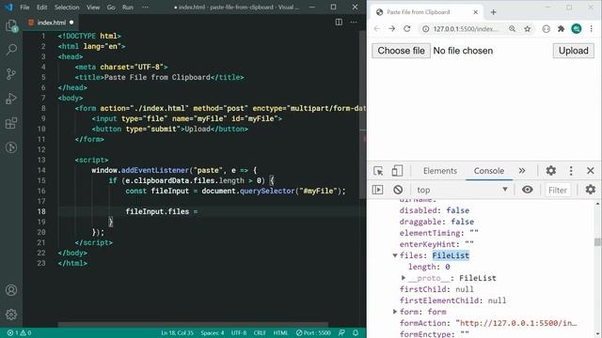
Task: Click the feedback icon in status bar
Action: (x=341, y=333)
